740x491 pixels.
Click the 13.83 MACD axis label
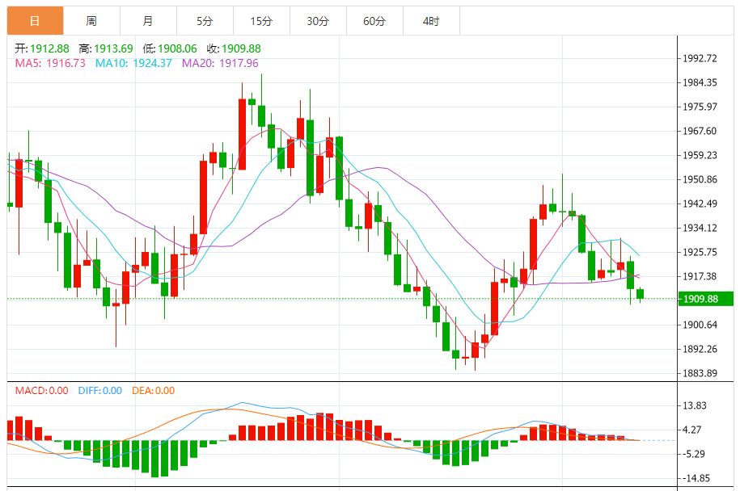click(695, 405)
